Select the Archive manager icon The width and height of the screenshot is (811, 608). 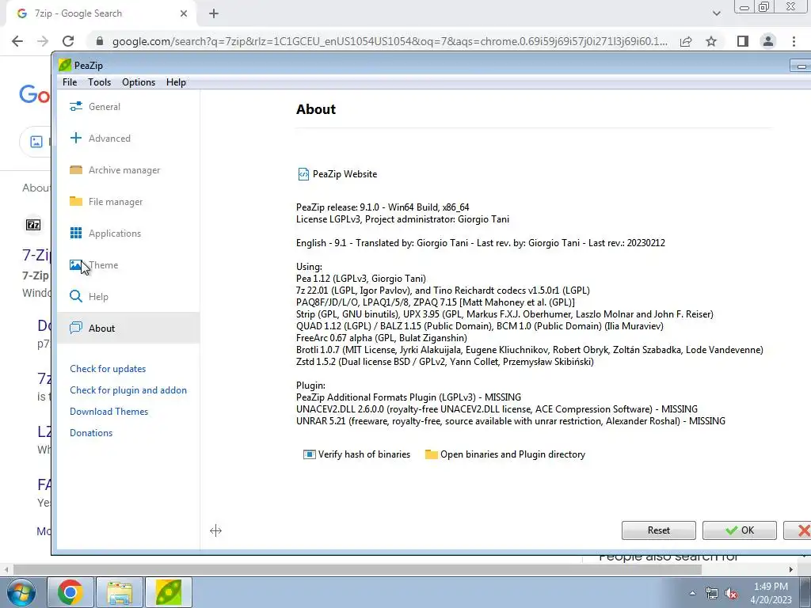76,169
